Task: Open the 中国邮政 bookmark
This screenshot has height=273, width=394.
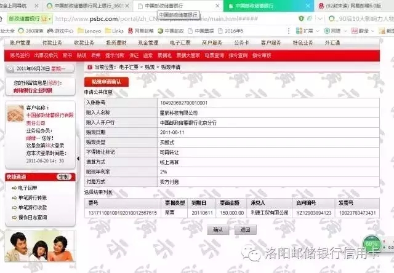Action: tap(171, 31)
